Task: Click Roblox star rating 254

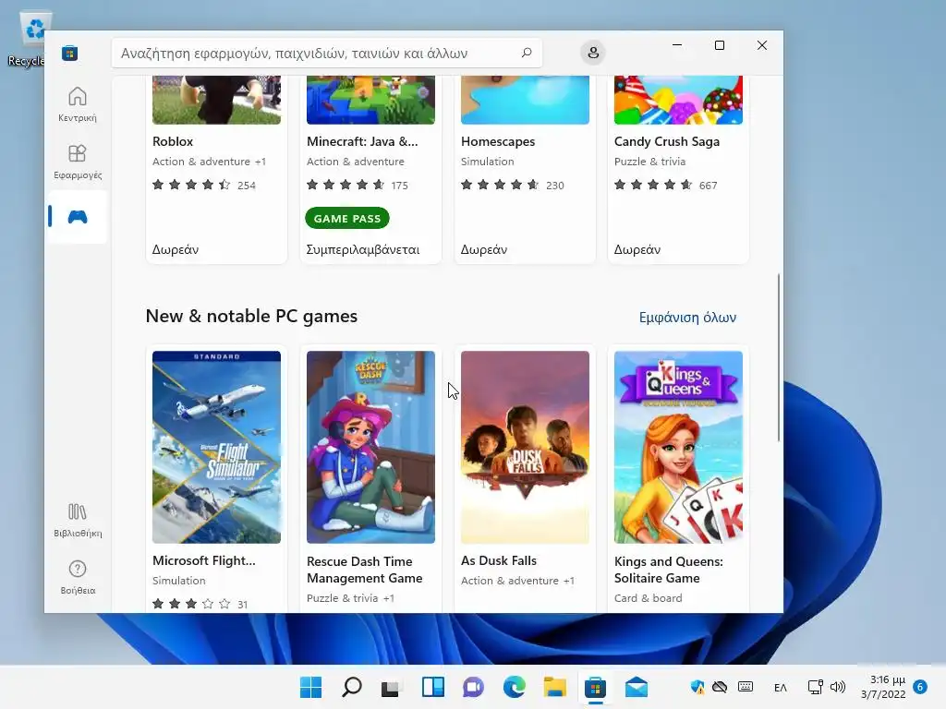Action: tap(204, 185)
